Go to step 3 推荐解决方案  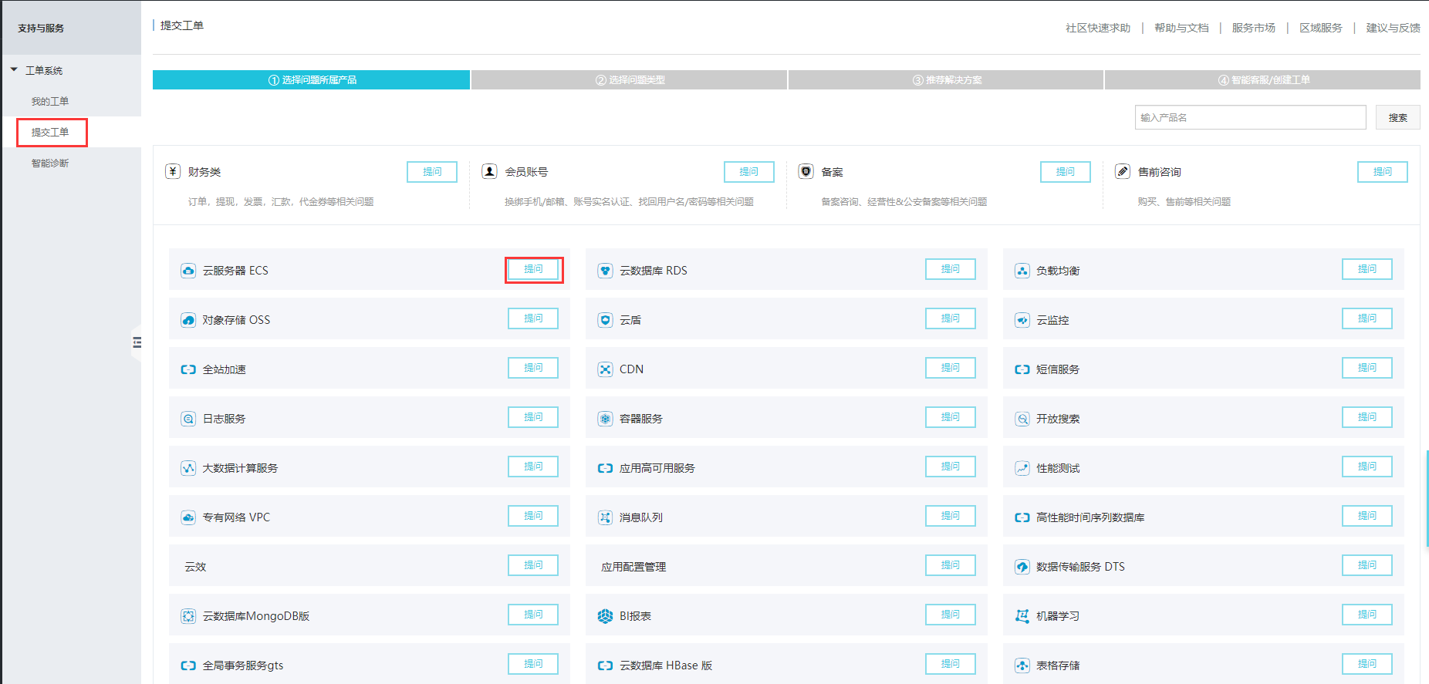[946, 80]
